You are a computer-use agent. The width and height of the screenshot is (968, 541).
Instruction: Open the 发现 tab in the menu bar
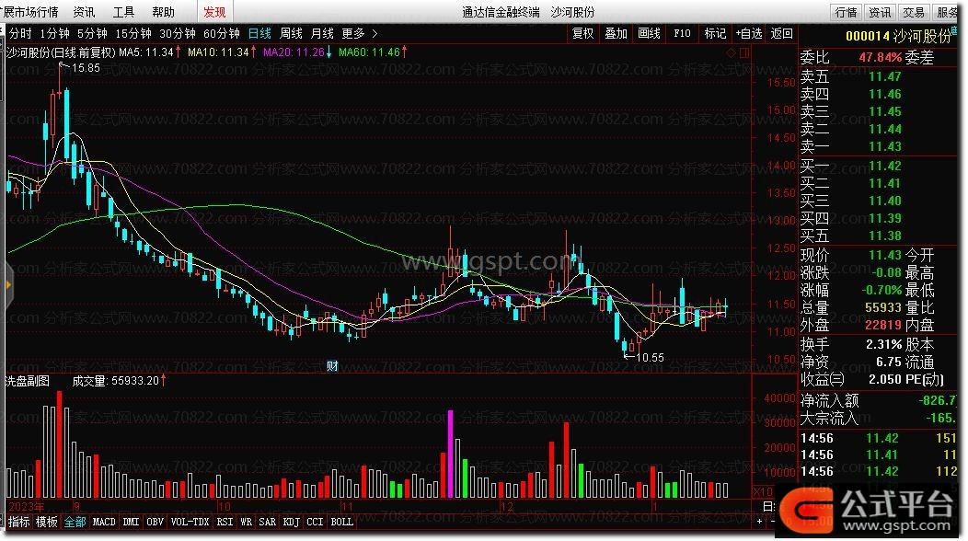(x=214, y=12)
